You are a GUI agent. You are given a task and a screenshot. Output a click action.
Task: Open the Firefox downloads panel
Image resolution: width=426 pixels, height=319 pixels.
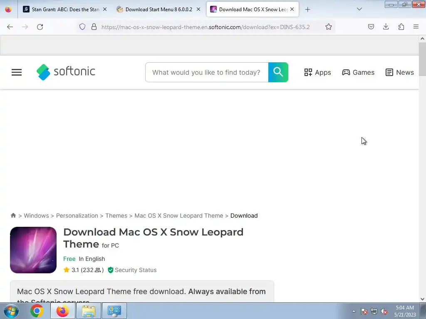(x=386, y=27)
